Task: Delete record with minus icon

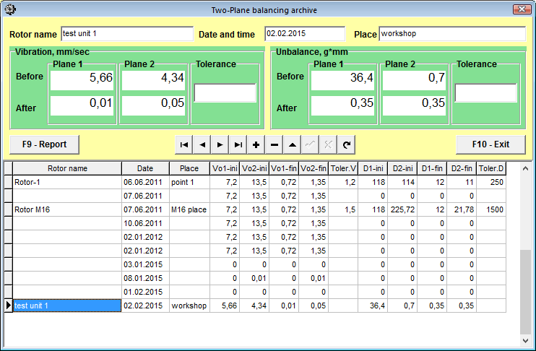Action: point(275,144)
